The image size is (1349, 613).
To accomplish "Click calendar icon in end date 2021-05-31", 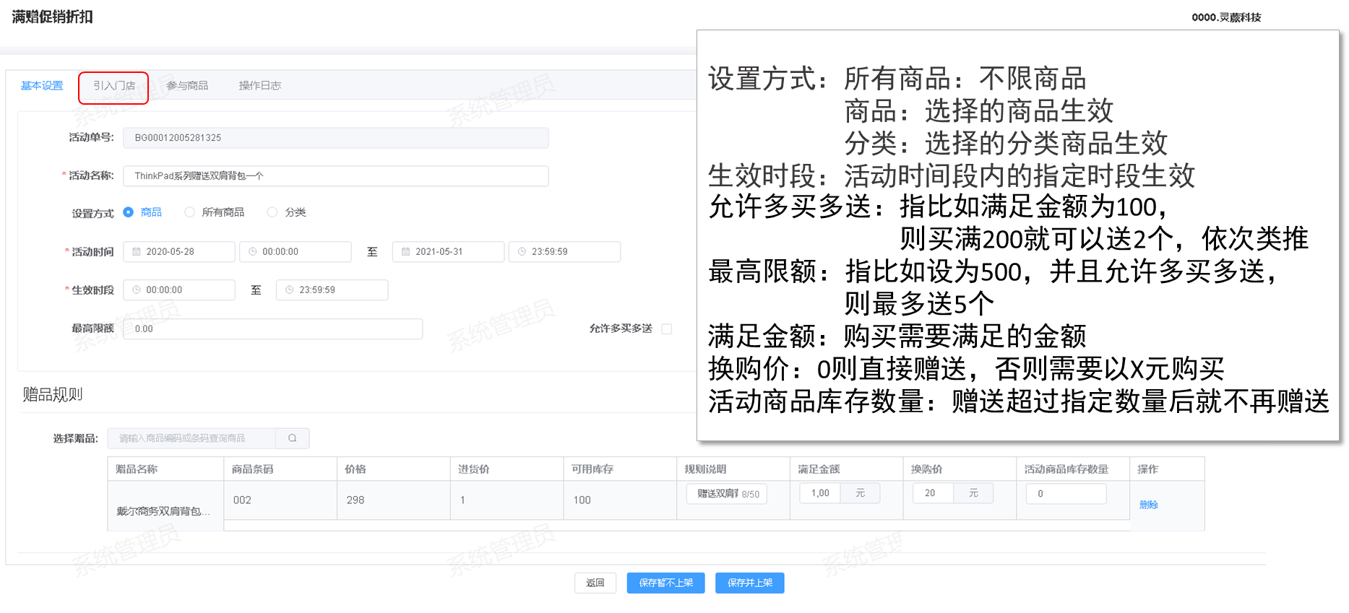I will pyautogui.click(x=405, y=252).
